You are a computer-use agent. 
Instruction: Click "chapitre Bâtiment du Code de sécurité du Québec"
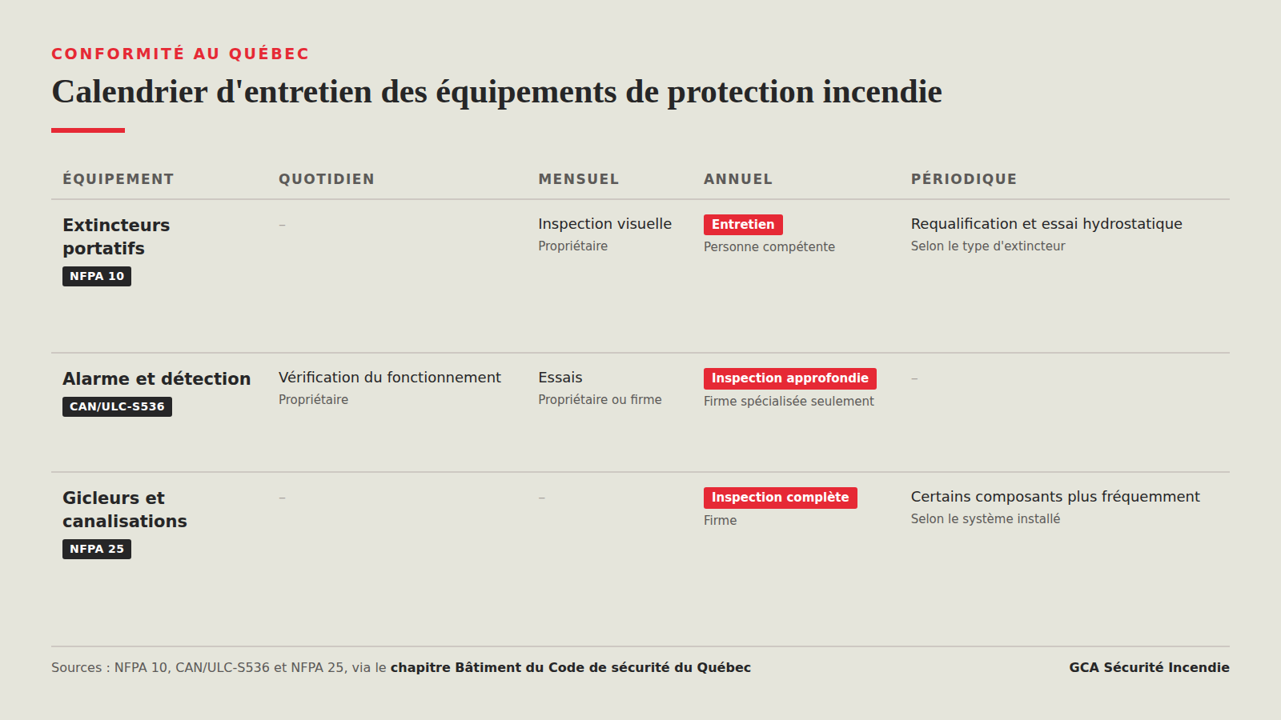click(x=571, y=668)
